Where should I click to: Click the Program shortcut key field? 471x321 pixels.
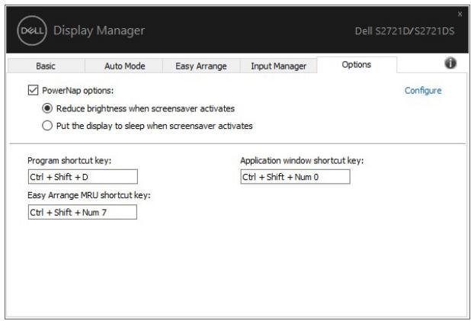(x=83, y=177)
